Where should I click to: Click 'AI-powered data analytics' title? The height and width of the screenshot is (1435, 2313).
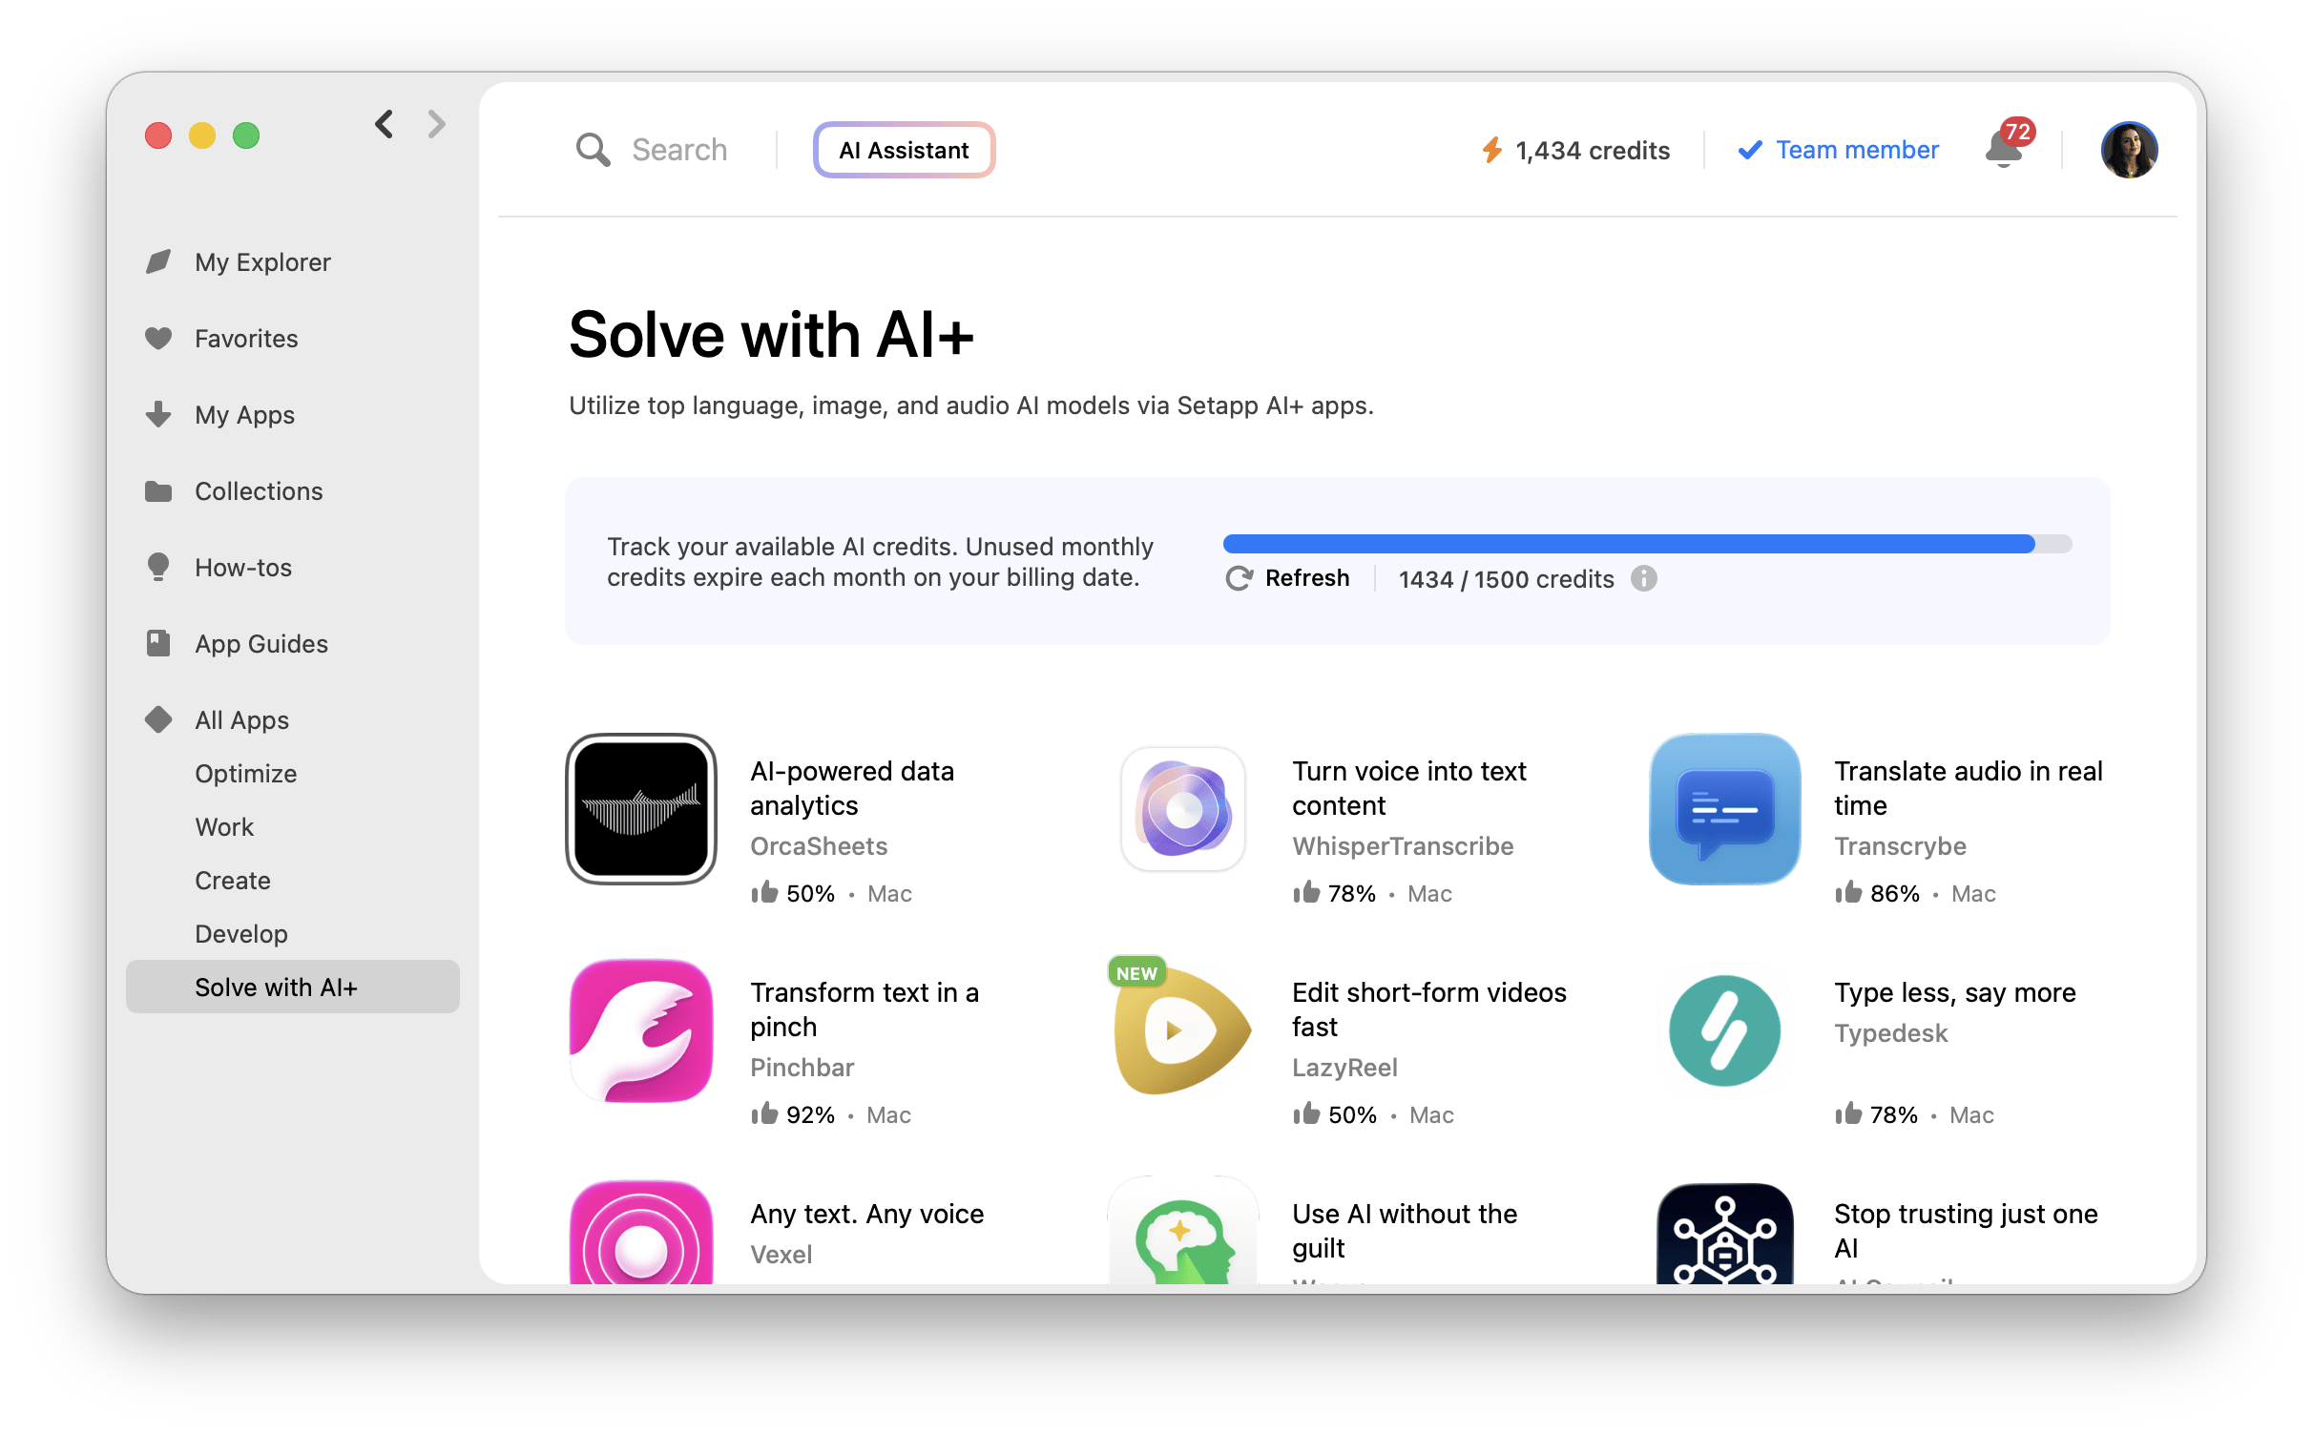pos(852,788)
